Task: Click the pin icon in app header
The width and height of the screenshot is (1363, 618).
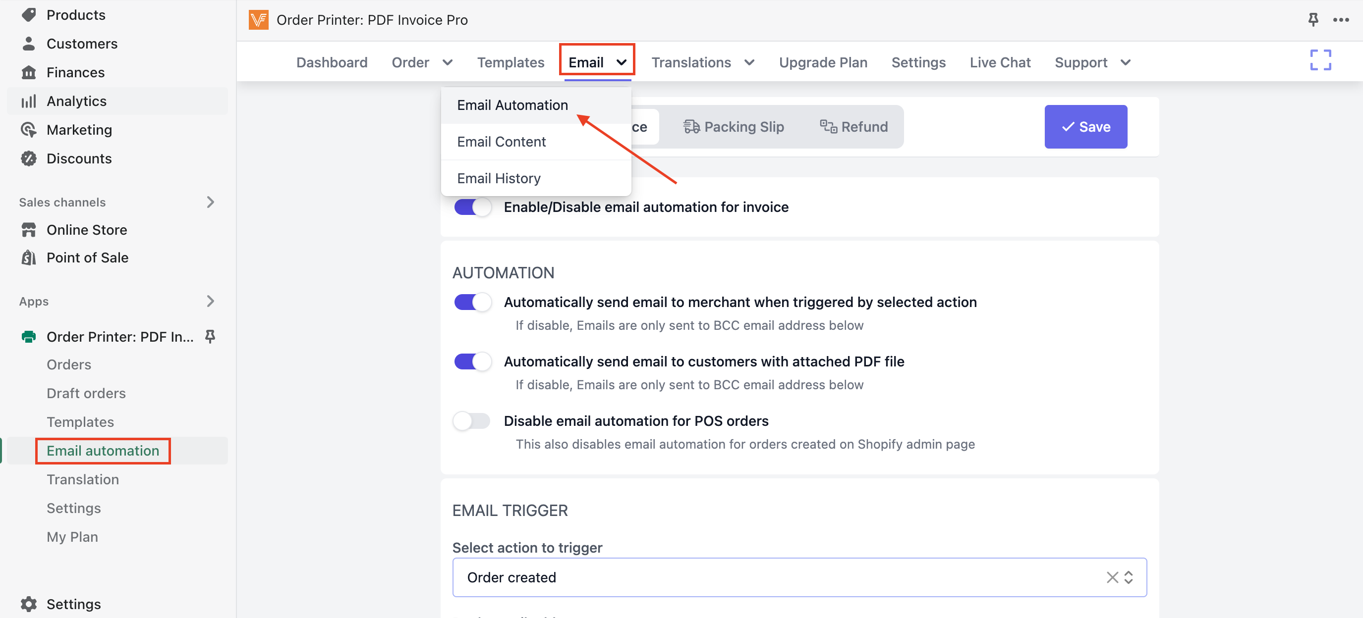Action: pos(1313,20)
